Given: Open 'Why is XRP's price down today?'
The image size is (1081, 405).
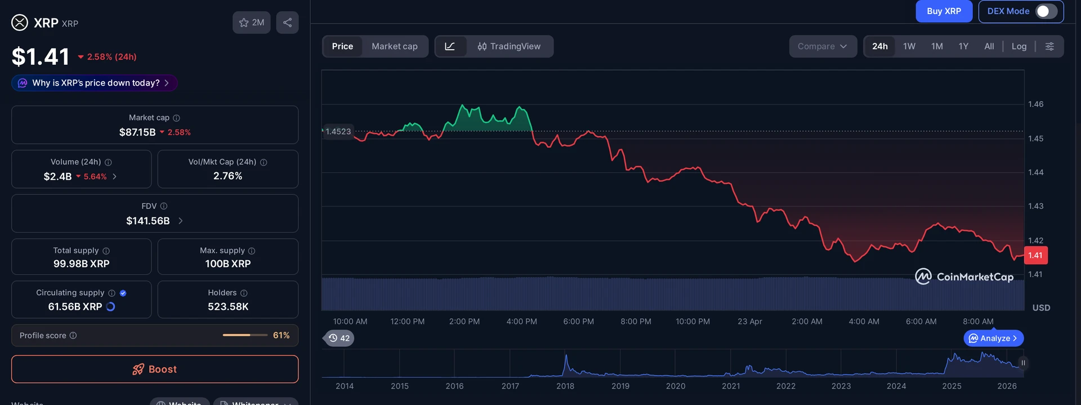Looking at the screenshot, I should (x=95, y=83).
